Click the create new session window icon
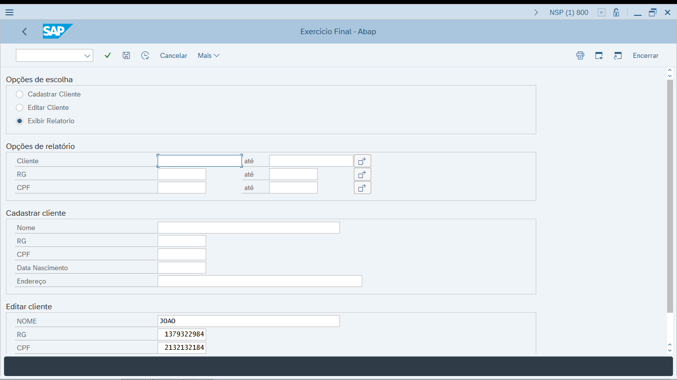The width and height of the screenshot is (677, 380). 599,55
